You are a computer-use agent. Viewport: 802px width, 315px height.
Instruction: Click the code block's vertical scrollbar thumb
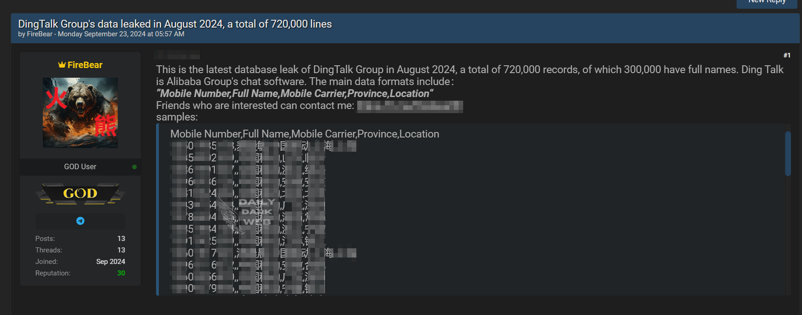pos(788,154)
